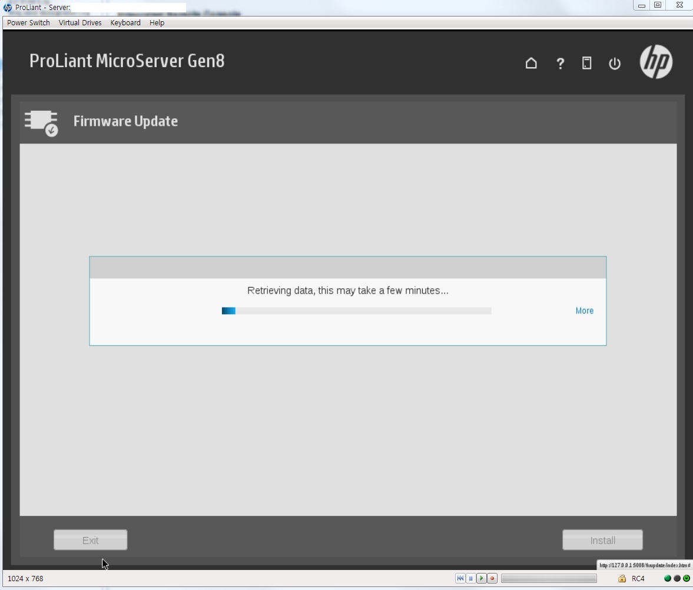Click the "RC4" encryption label
693x590 pixels.
638,578
